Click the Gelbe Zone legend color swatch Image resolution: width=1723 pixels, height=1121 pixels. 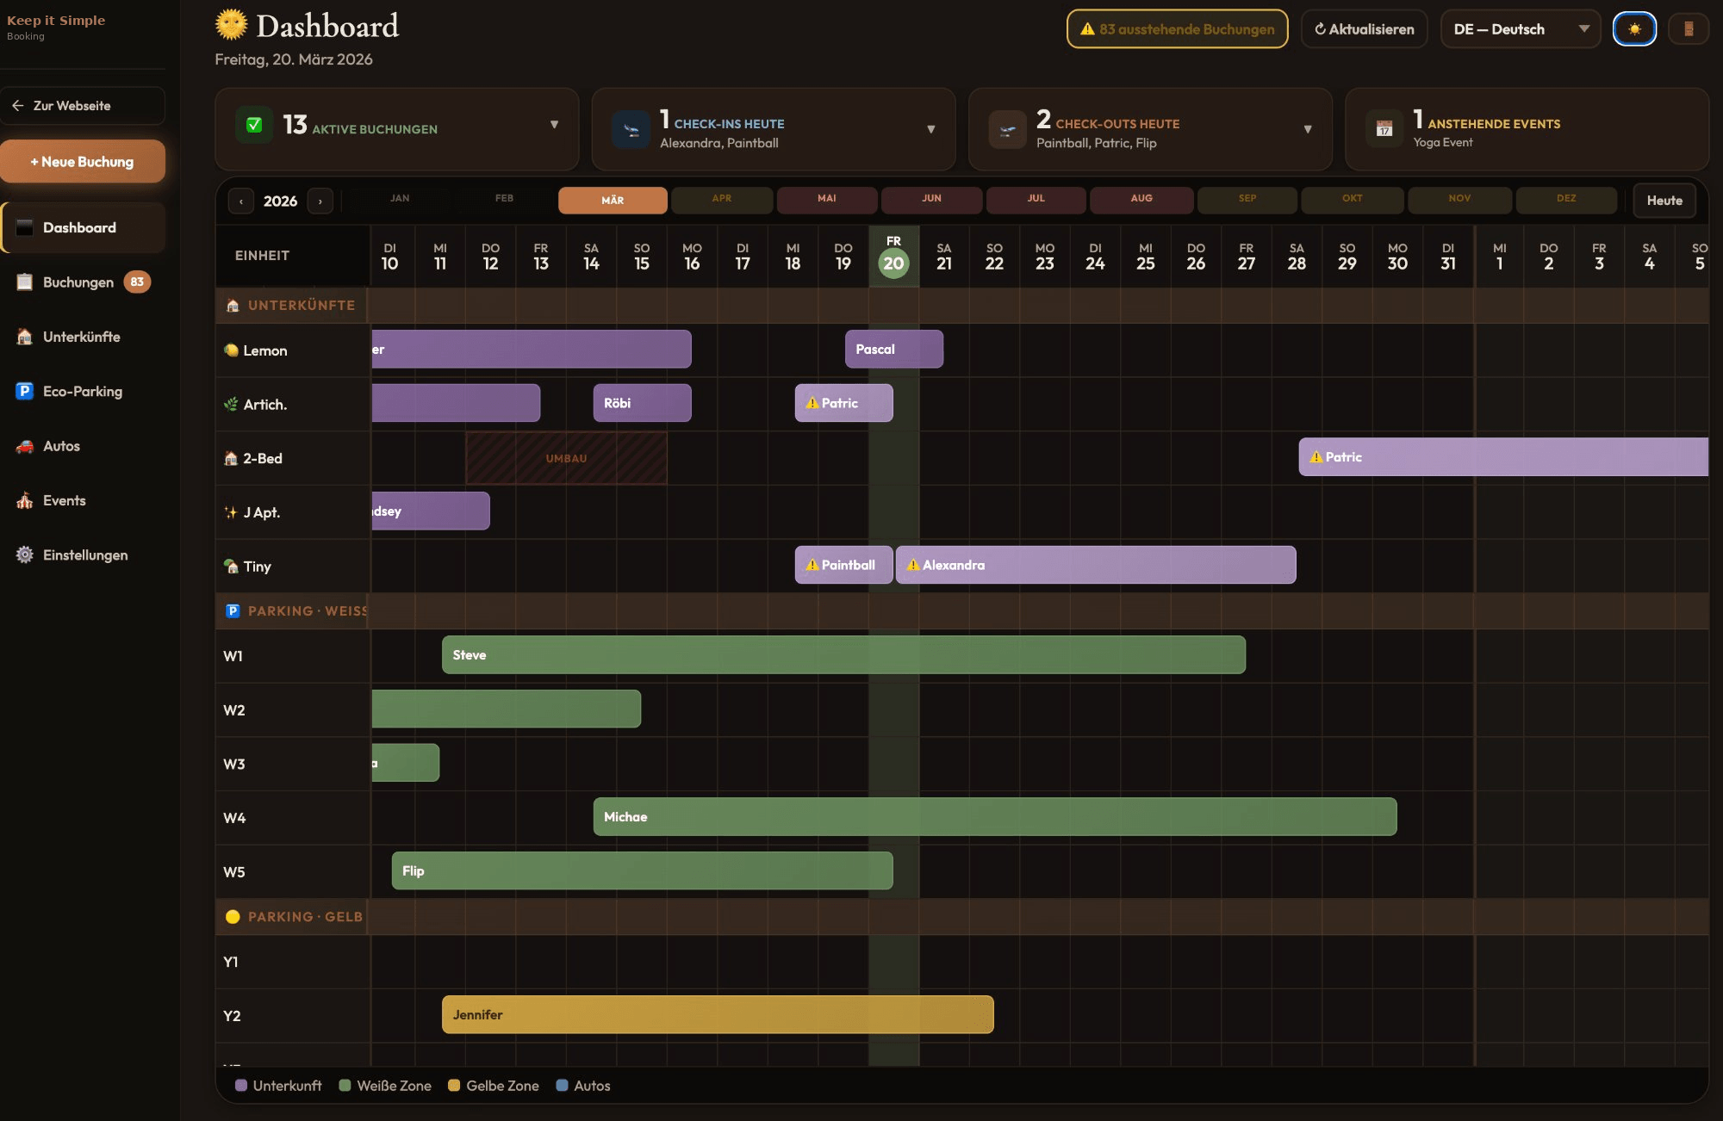(x=454, y=1086)
